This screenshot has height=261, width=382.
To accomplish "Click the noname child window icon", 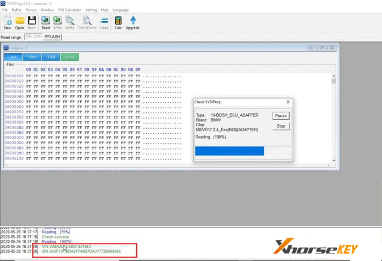I will [6, 48].
